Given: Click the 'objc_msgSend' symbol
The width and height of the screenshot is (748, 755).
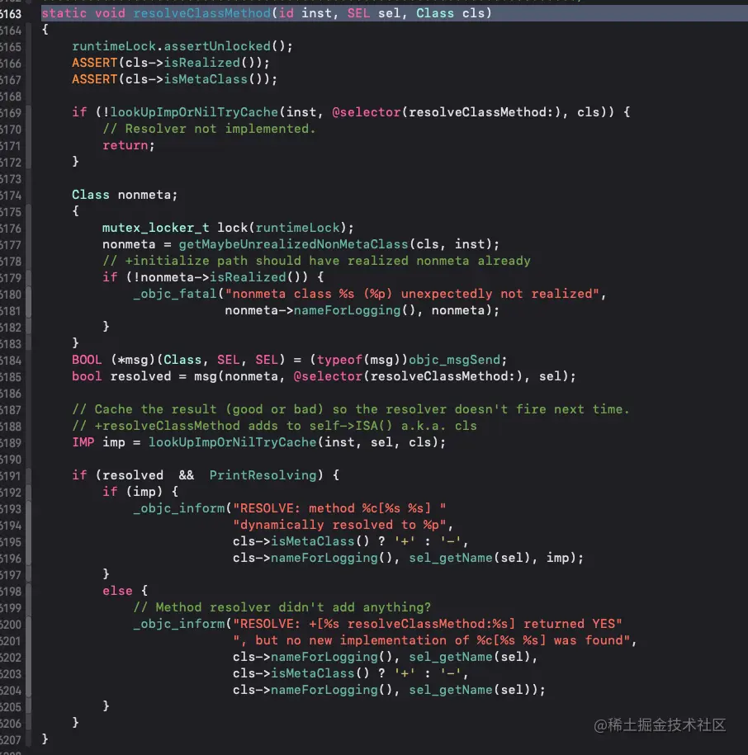Looking at the screenshot, I should (454, 360).
